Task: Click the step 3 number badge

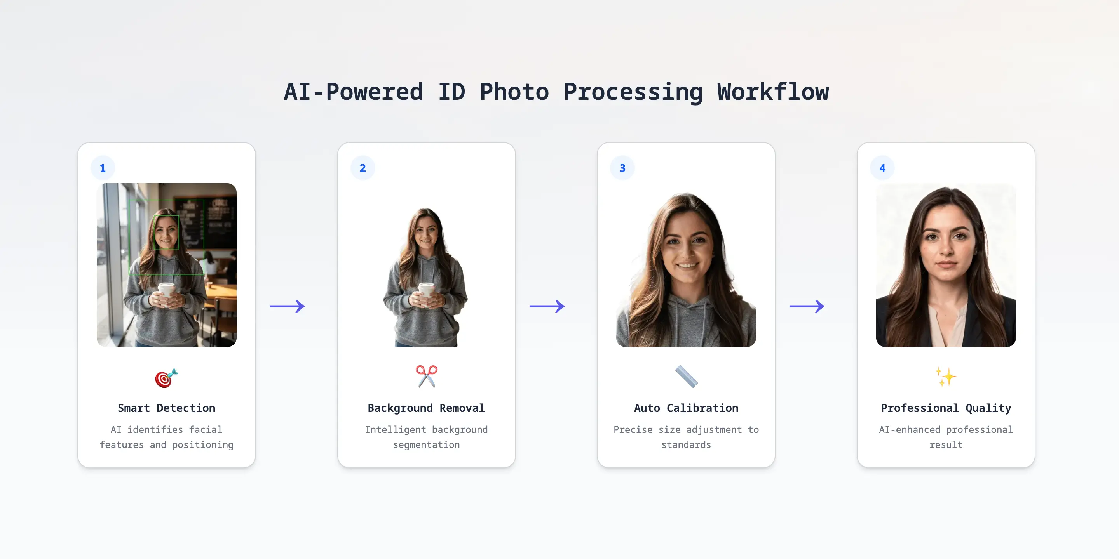Action: point(622,168)
